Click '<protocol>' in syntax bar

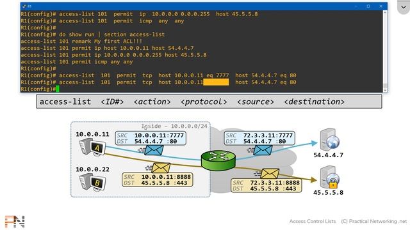click(x=204, y=102)
